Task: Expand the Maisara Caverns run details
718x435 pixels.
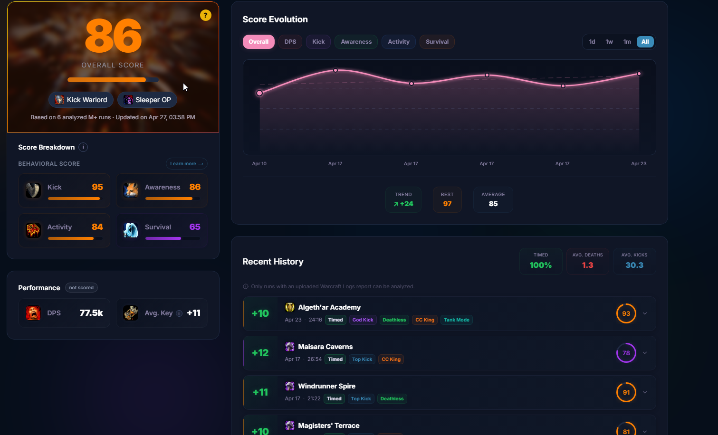Action: tap(645, 353)
